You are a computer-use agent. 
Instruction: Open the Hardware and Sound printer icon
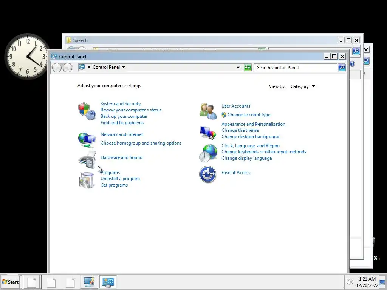pyautogui.click(x=87, y=160)
